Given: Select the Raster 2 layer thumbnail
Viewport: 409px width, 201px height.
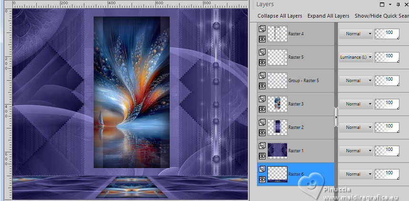Looking at the screenshot, I should (277, 127).
